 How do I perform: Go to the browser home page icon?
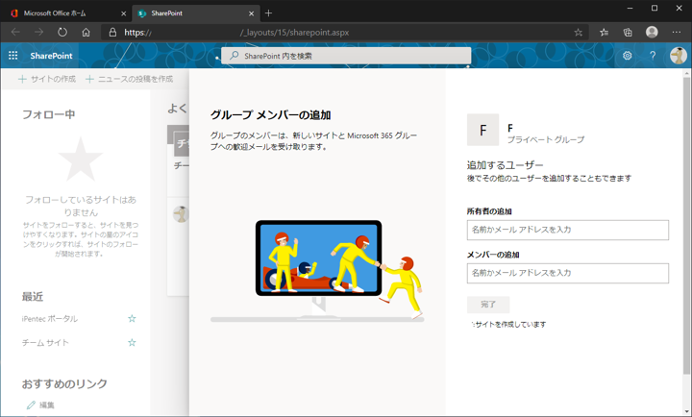coord(86,33)
